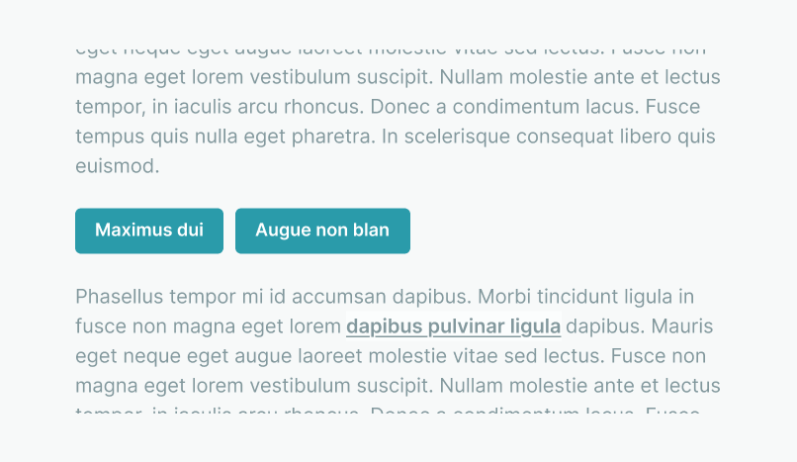Open the dapibus pulvinar ligula link
The height and width of the screenshot is (462, 797).
pos(454,326)
